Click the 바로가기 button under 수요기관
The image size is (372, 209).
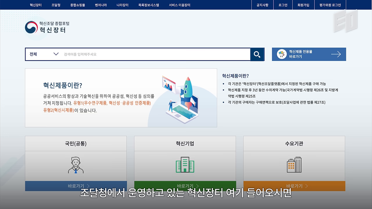294,186
